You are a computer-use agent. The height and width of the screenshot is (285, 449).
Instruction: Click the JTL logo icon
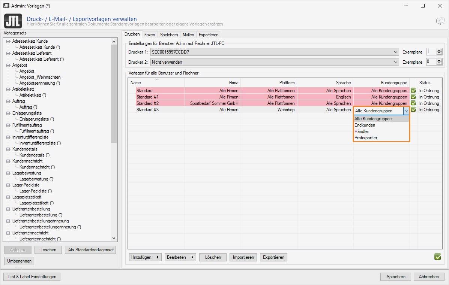pos(14,21)
